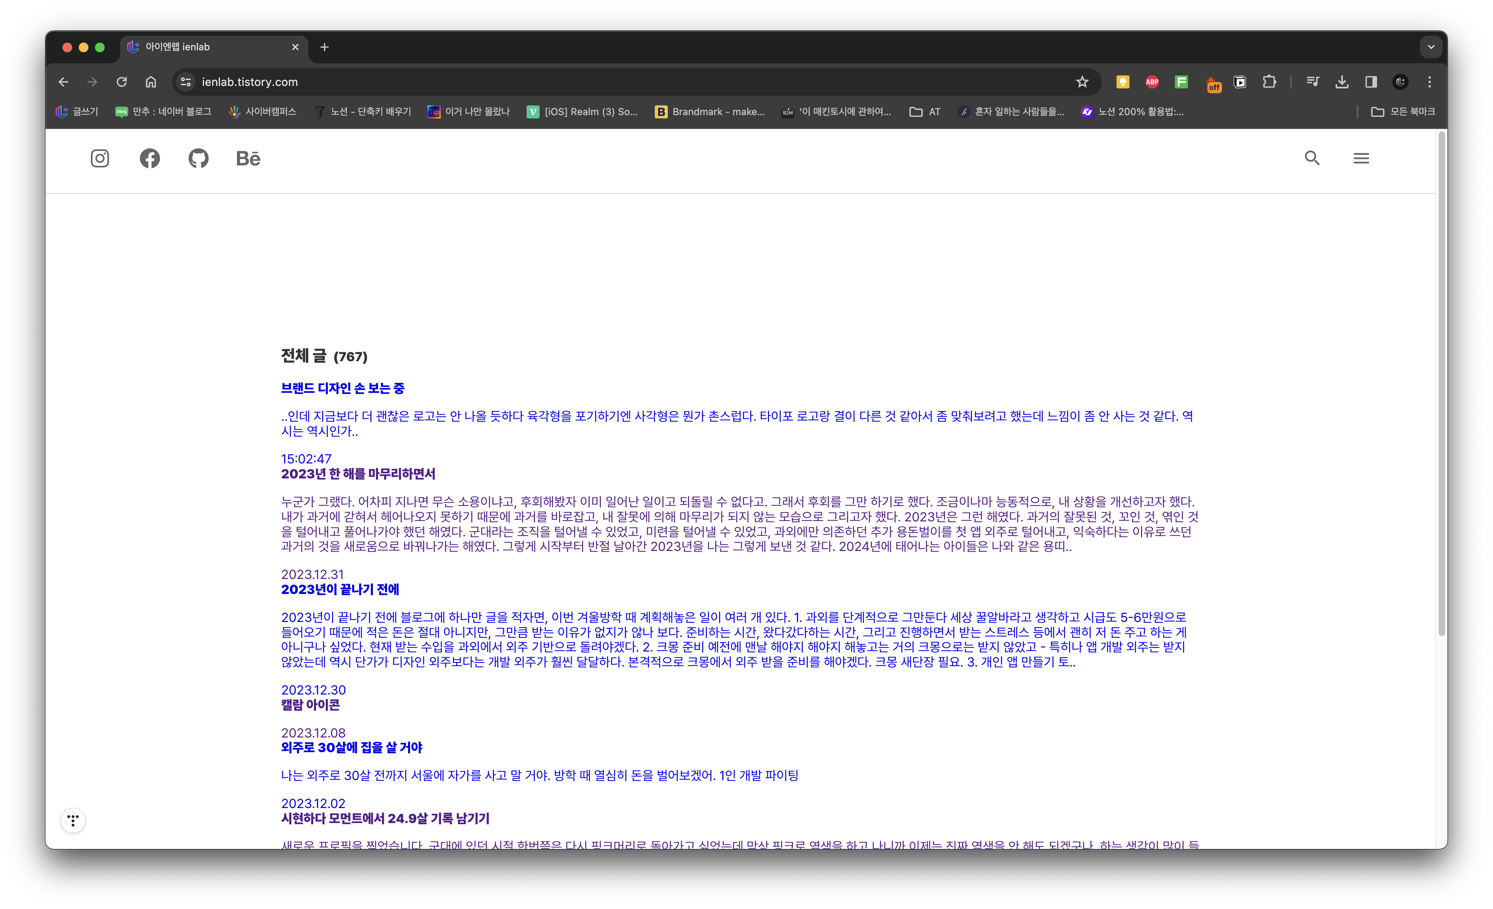
Task: Toggle the Chrome side panel
Action: pos(1370,82)
